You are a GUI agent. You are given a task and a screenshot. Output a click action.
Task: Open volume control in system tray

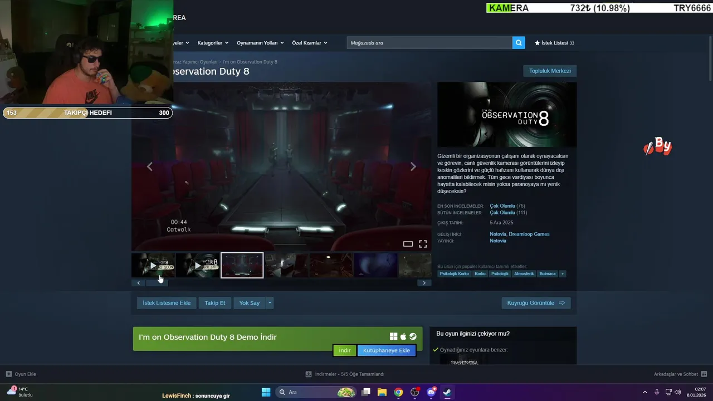(x=678, y=392)
